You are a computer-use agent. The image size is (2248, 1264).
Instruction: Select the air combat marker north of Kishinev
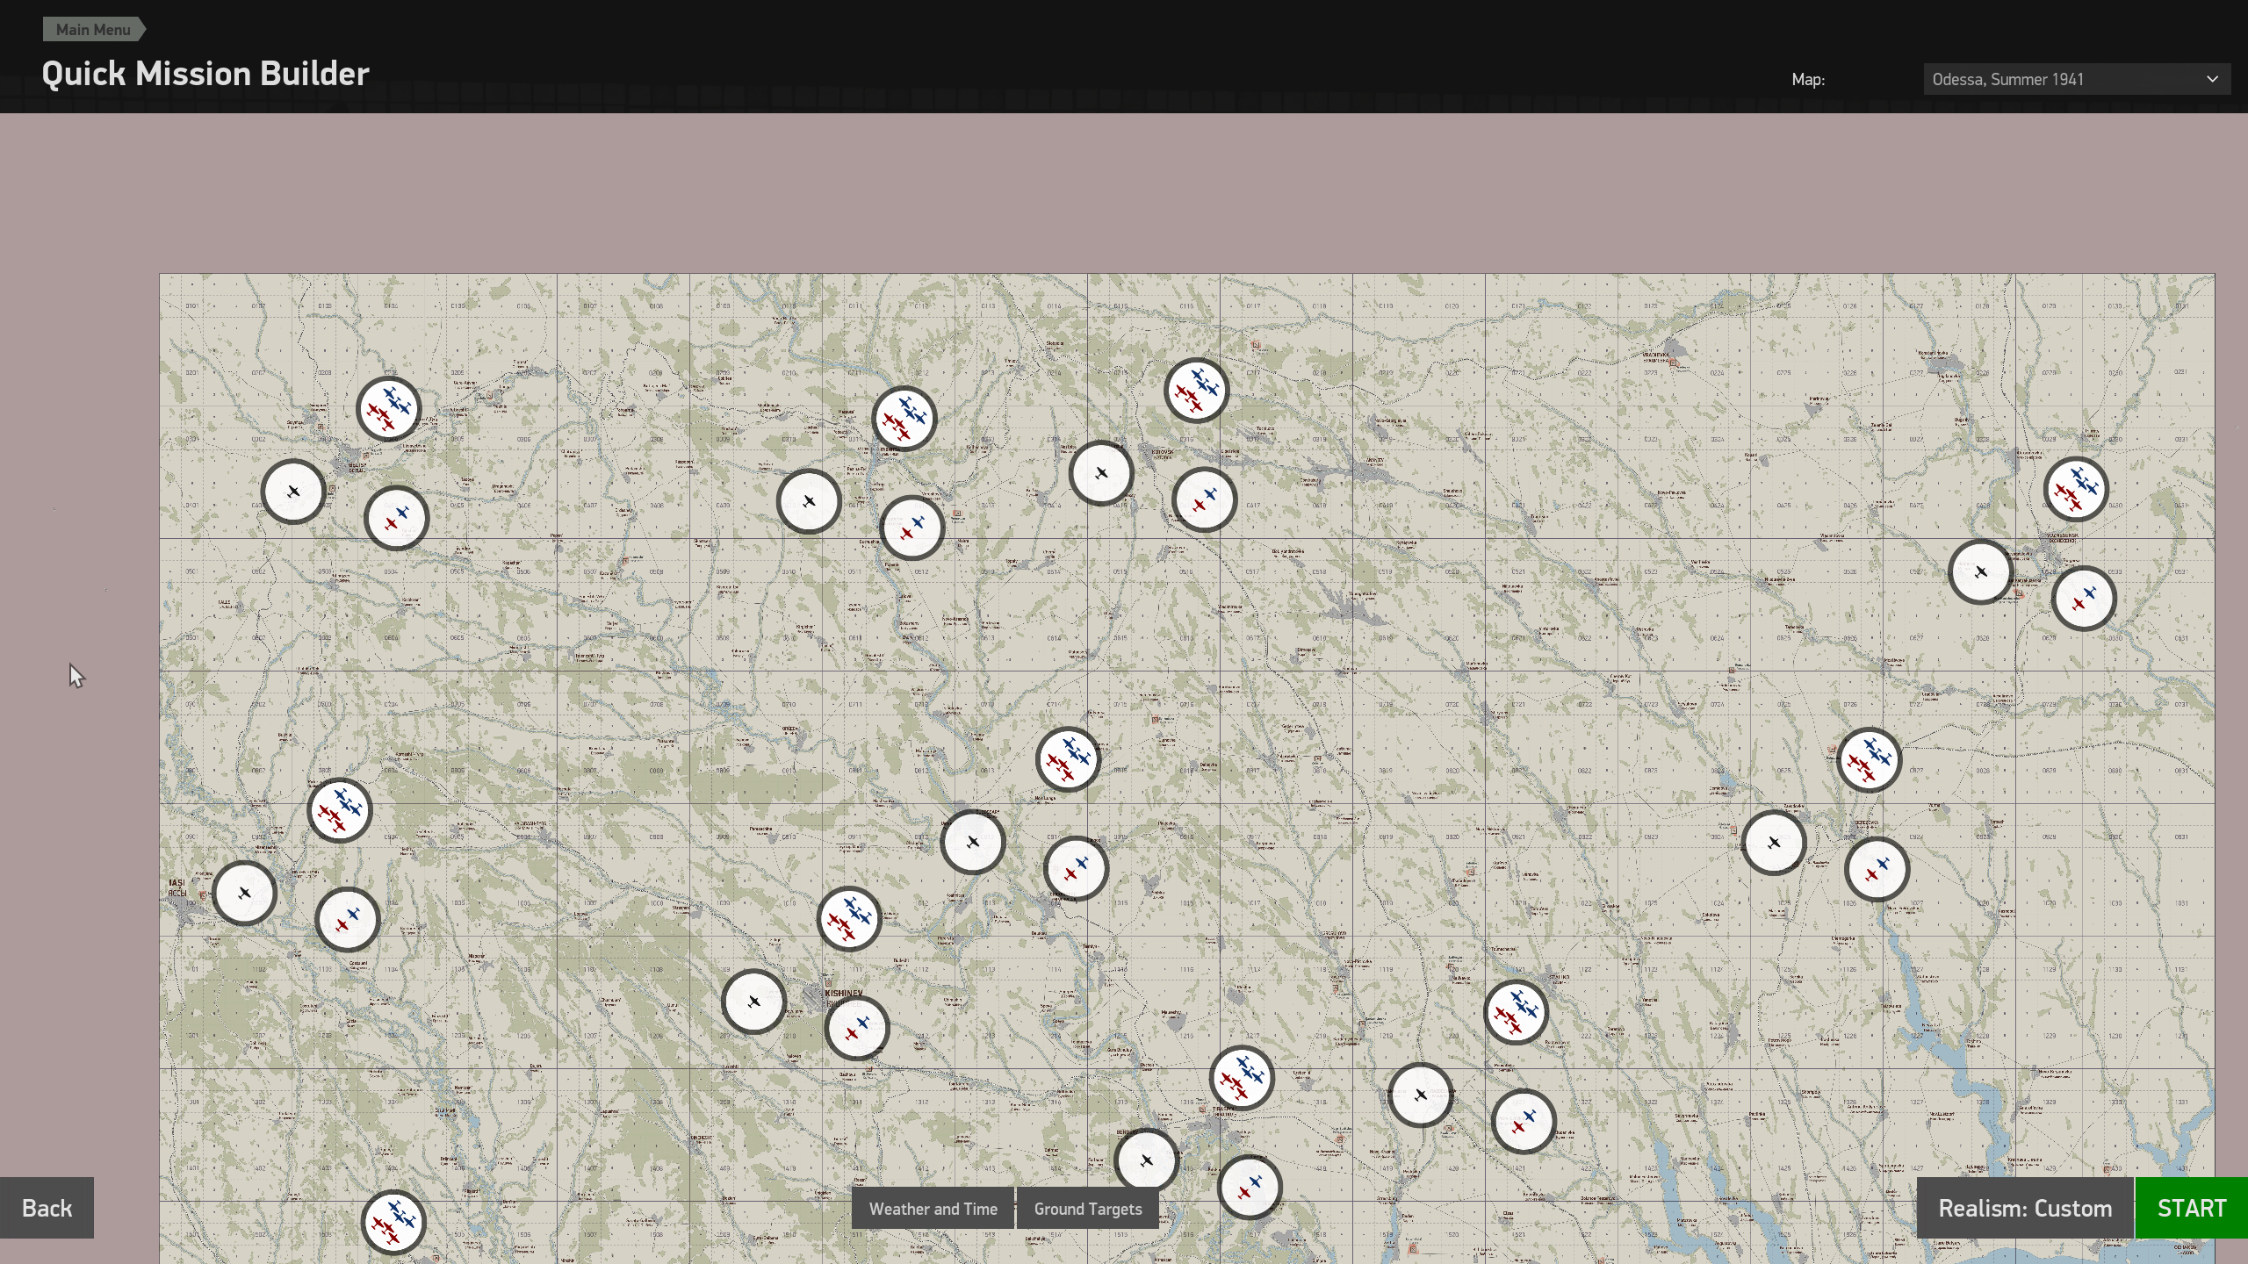click(x=847, y=919)
